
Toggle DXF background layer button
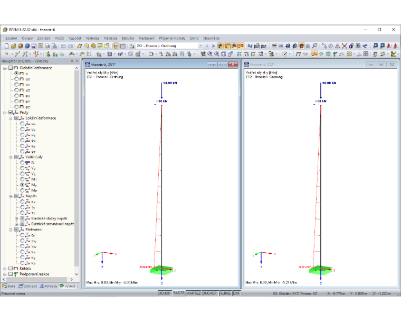click(x=236, y=293)
